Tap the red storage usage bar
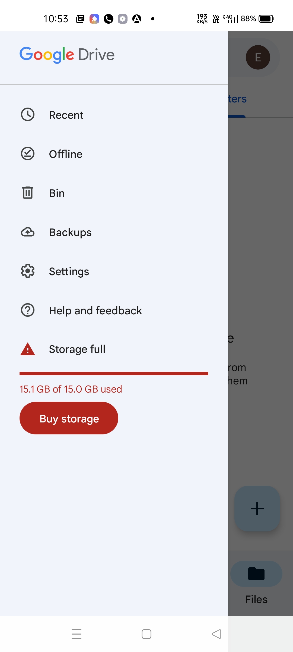This screenshot has height=652, width=293. coord(114,374)
